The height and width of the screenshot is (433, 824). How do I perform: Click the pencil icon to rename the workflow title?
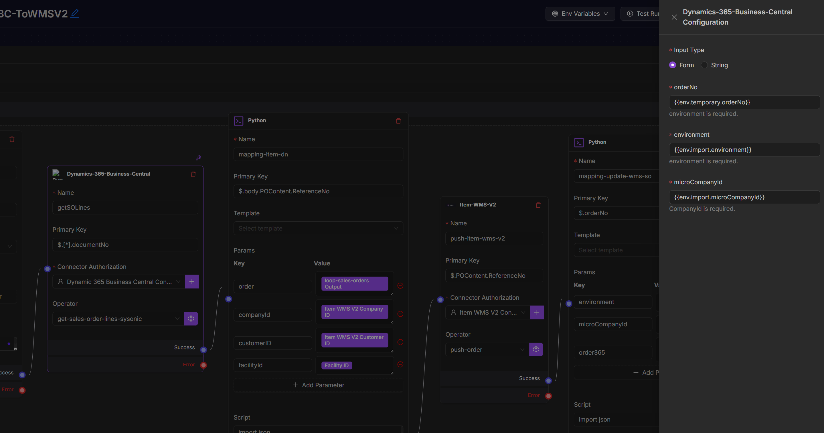click(x=75, y=13)
